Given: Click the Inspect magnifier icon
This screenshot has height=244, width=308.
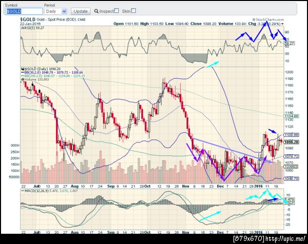Looking at the screenshot, I should (97, 11).
